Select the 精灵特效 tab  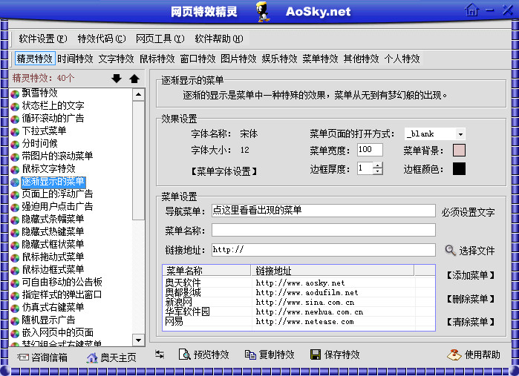[35, 59]
